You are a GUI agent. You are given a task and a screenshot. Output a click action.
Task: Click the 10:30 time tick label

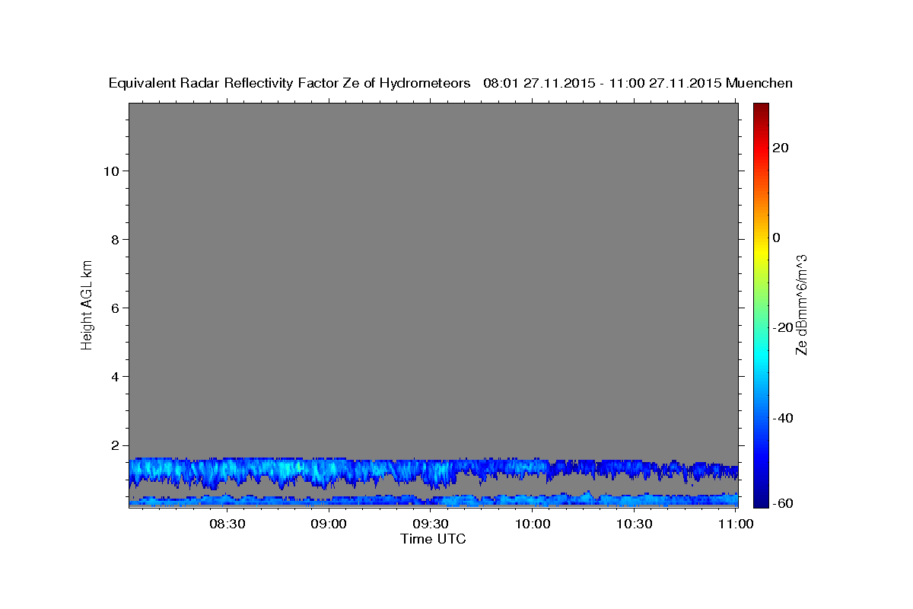635,524
